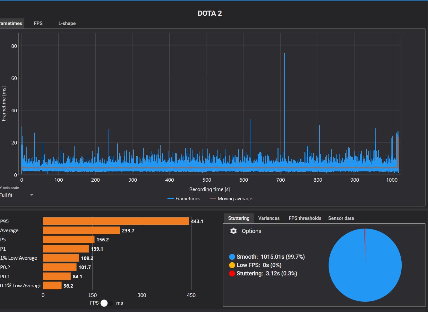Show the FPS thresholds tab

point(305,218)
